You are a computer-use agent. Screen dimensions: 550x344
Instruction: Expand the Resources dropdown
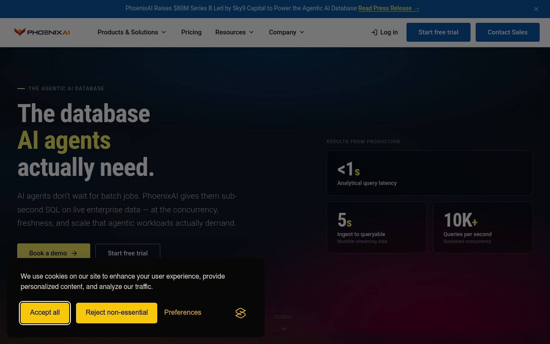(x=235, y=32)
